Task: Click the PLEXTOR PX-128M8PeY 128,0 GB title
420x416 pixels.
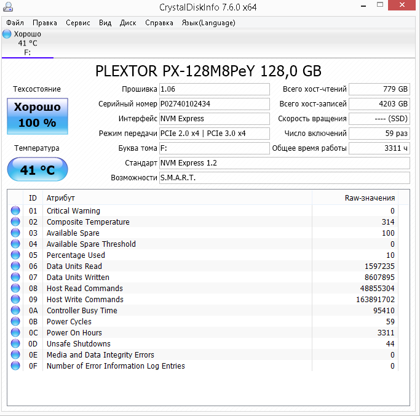Action: click(x=208, y=71)
